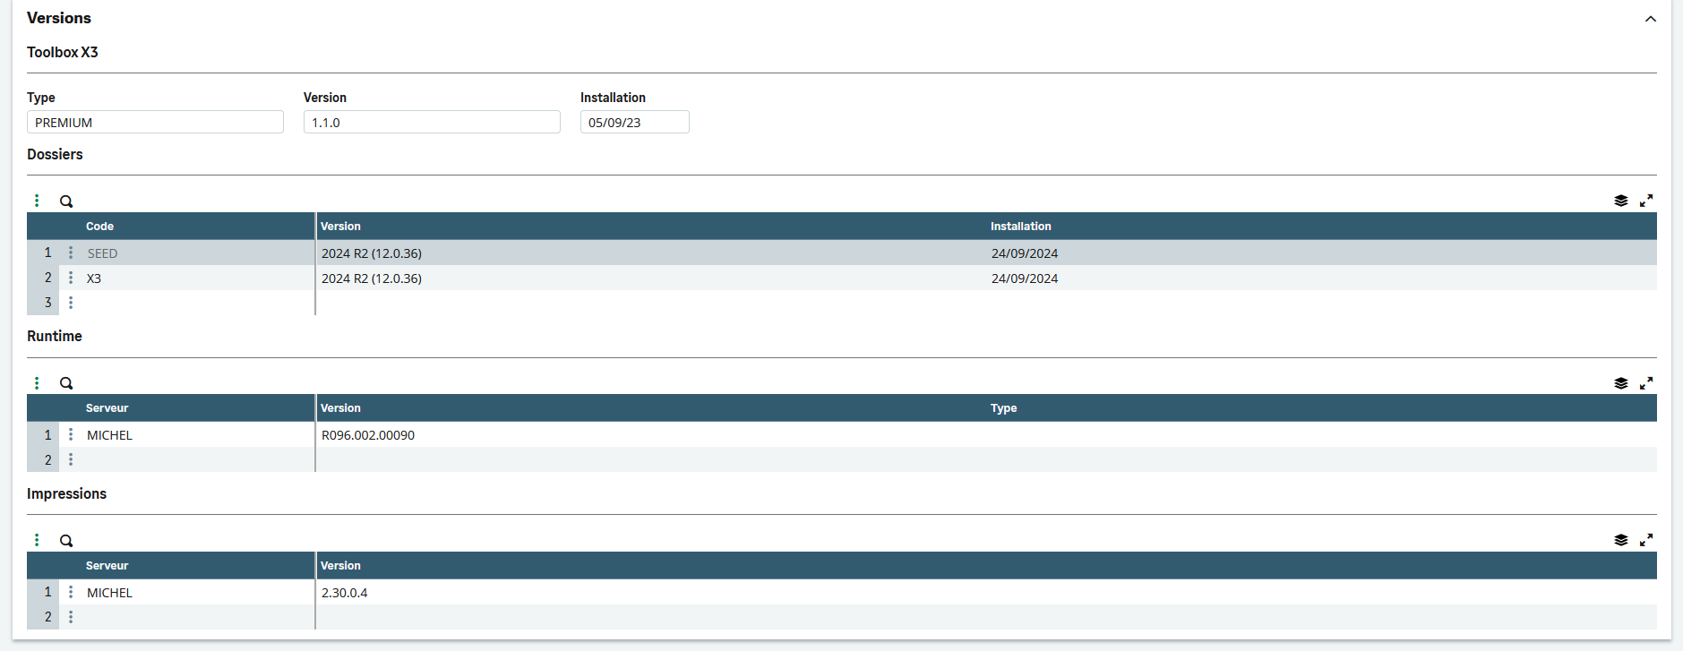Viewport: 1683px width, 651px height.
Task: Sort by Dossiers Version column header
Action: pyautogui.click(x=340, y=227)
